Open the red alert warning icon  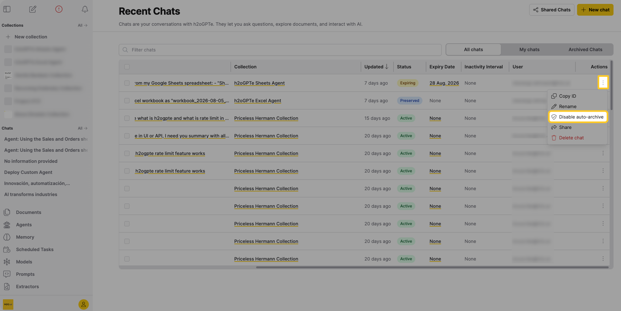(59, 9)
